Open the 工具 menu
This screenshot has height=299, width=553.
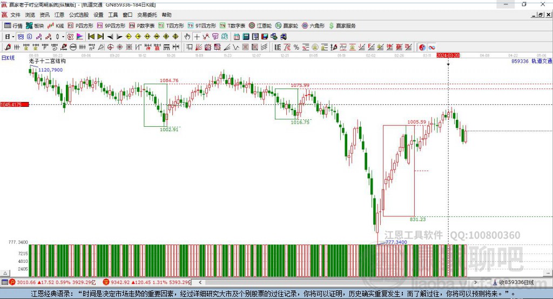point(113,15)
